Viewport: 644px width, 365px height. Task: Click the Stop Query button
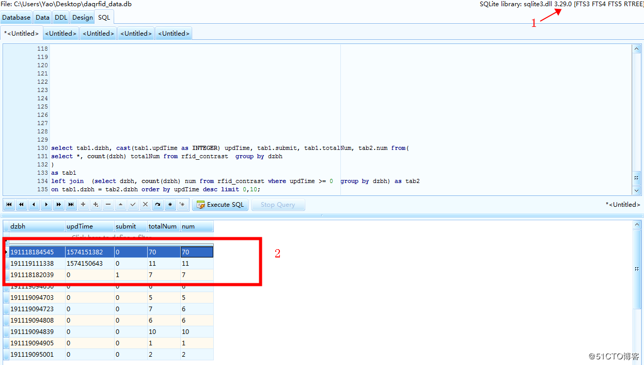[278, 205]
